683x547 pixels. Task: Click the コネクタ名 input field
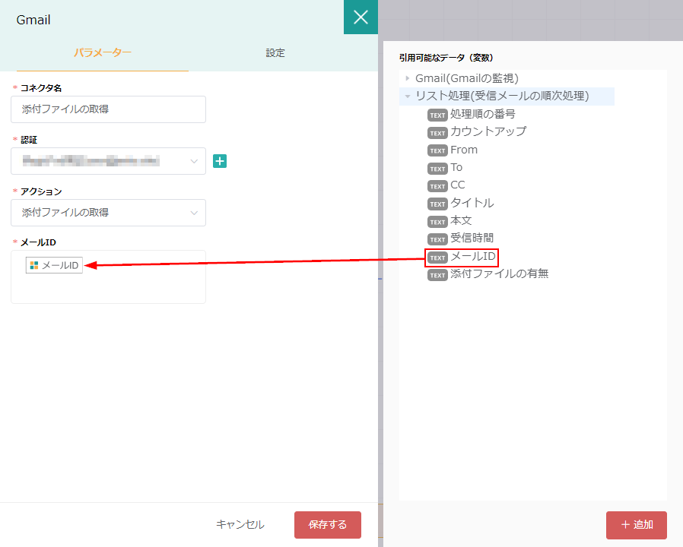(108, 109)
